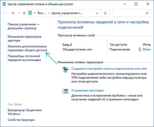Expand the hidden breadcrumb chevrons in the address bar

35,13
